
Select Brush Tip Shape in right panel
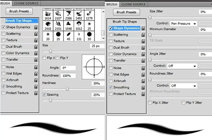[125, 22]
